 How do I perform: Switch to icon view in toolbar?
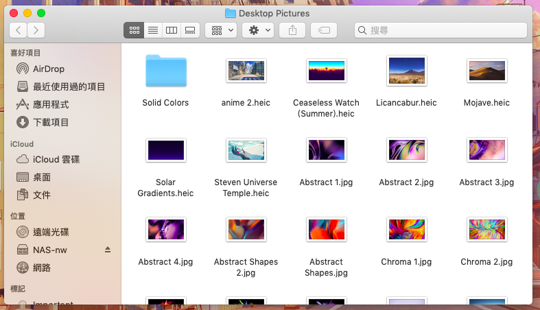tap(134, 30)
